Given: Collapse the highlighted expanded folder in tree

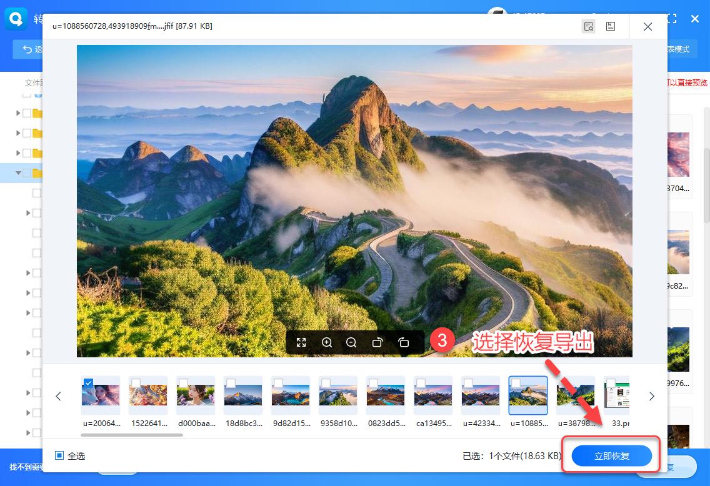Looking at the screenshot, I should coord(18,173).
